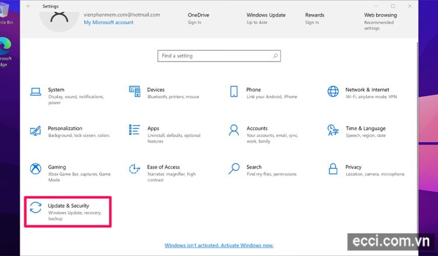Open the Windows Update status tile

tap(266, 19)
